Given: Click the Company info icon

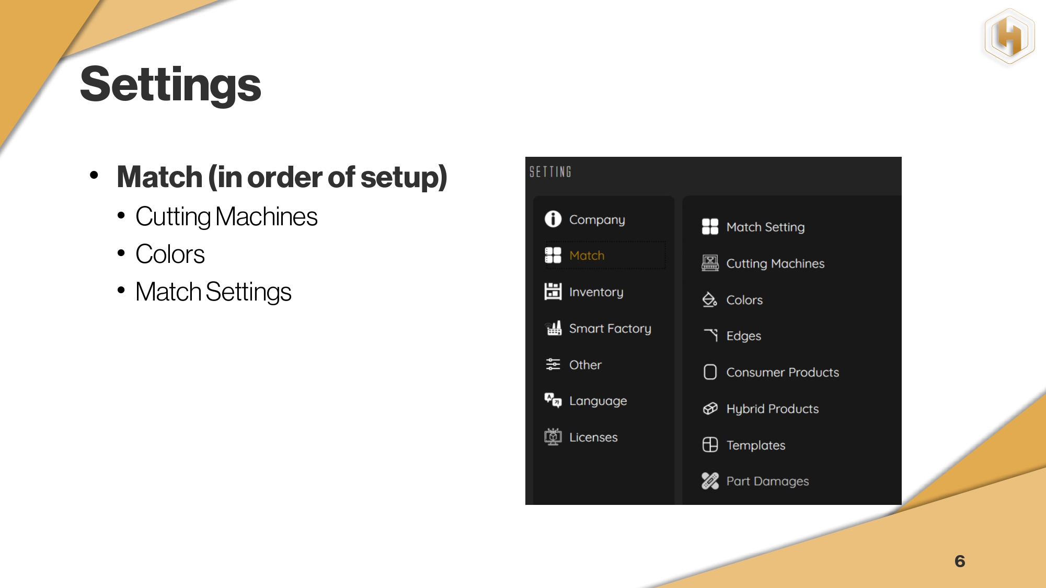Looking at the screenshot, I should coord(553,219).
